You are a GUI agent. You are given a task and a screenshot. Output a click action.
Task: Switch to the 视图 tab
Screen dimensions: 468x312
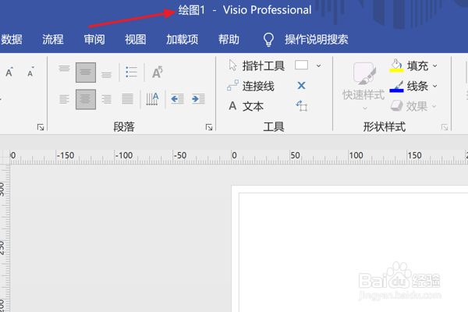(x=136, y=40)
